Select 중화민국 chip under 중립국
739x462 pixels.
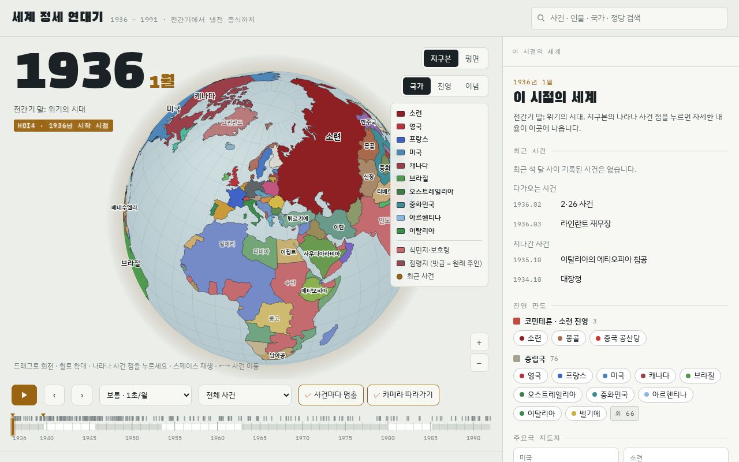tap(610, 394)
